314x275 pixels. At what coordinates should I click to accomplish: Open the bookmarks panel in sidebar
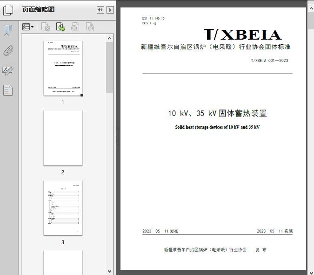(x=8, y=30)
